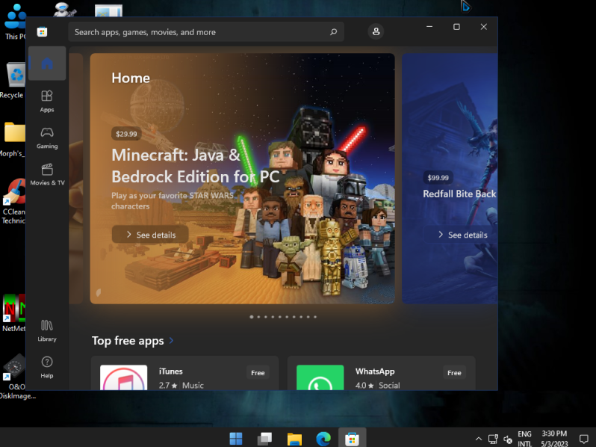Click the magnifier search icon in the search box

pos(333,32)
